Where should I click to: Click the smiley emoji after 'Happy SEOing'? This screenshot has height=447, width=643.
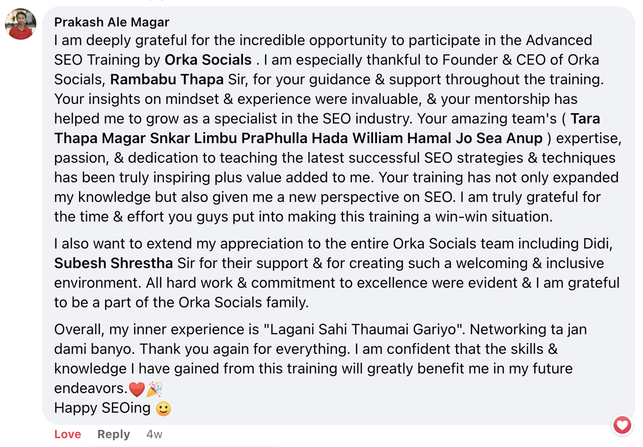click(163, 408)
